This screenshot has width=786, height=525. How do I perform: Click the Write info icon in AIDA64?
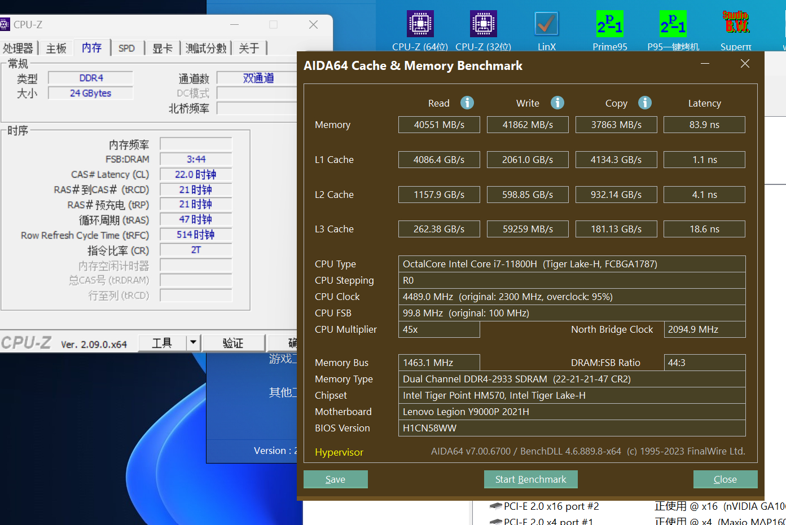[557, 103]
